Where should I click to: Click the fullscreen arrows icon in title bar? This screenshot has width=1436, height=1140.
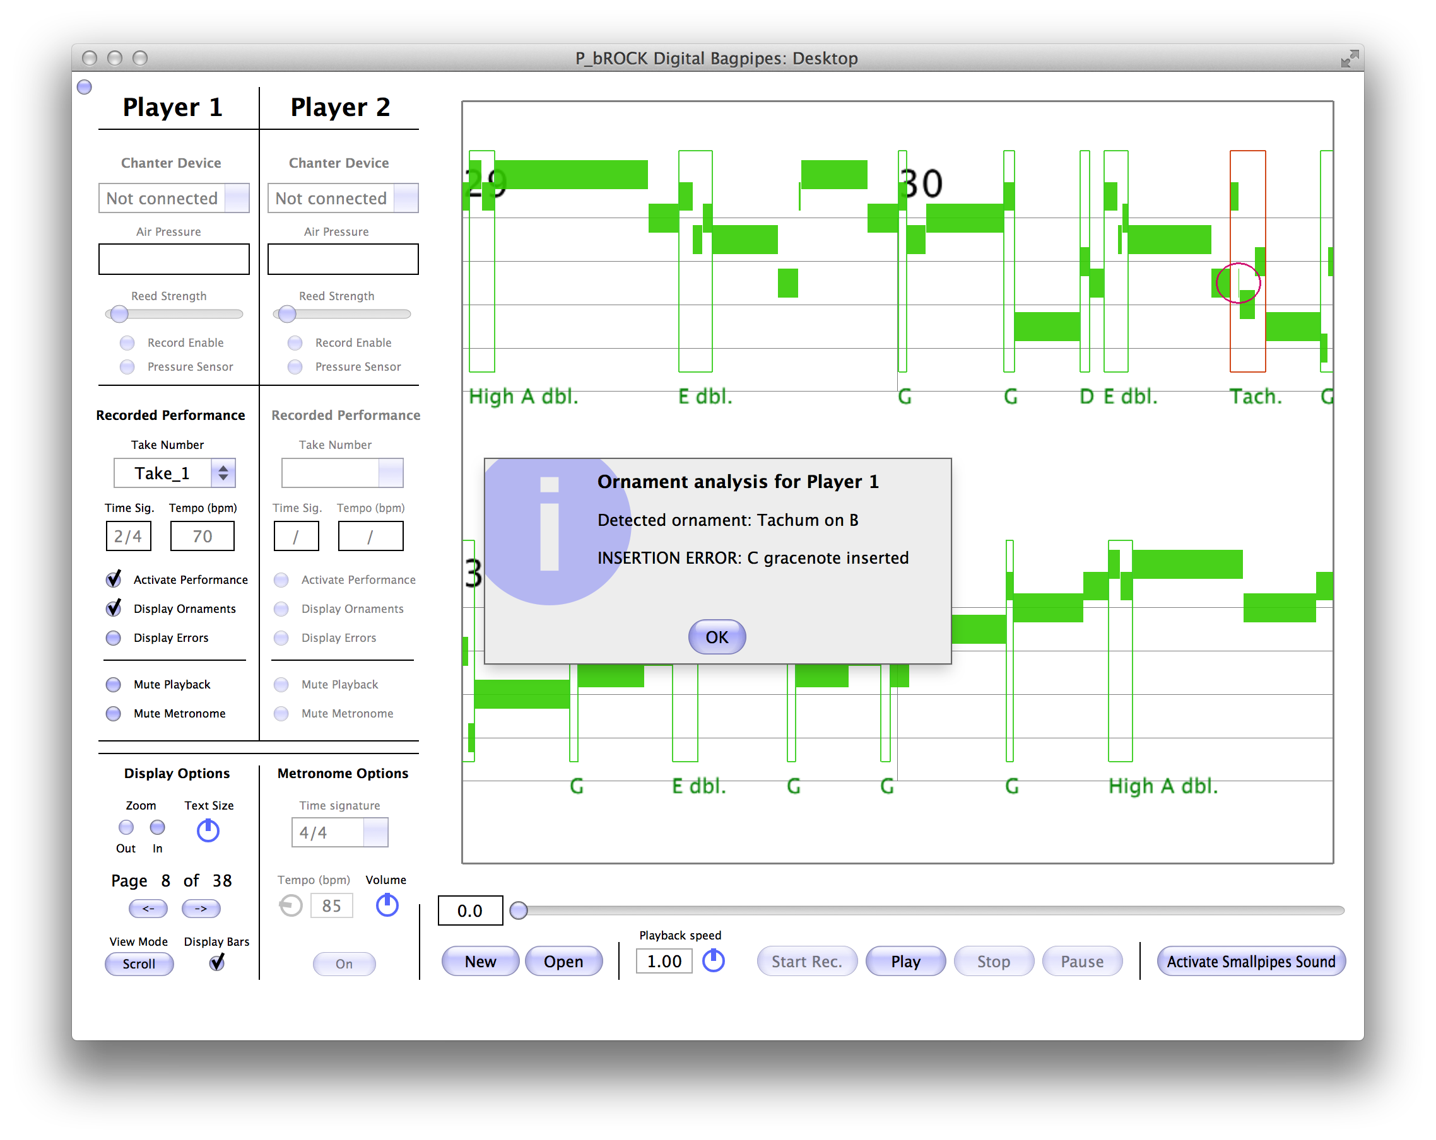1349,59
